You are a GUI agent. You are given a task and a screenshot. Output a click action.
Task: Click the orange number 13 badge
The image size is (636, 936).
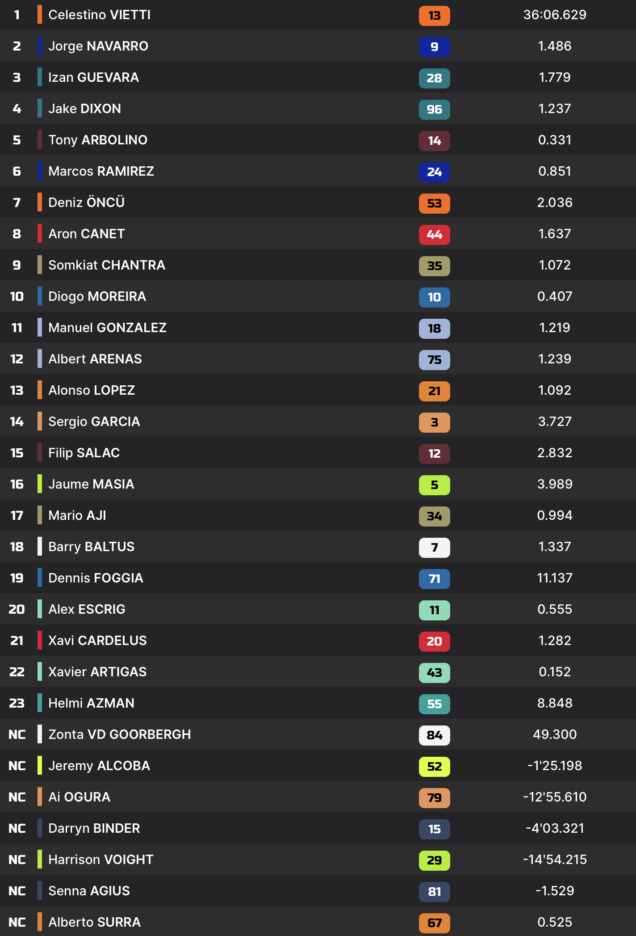tap(434, 16)
